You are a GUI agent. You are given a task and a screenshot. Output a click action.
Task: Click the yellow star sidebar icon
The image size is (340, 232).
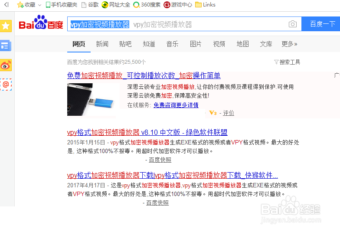(x=6, y=26)
